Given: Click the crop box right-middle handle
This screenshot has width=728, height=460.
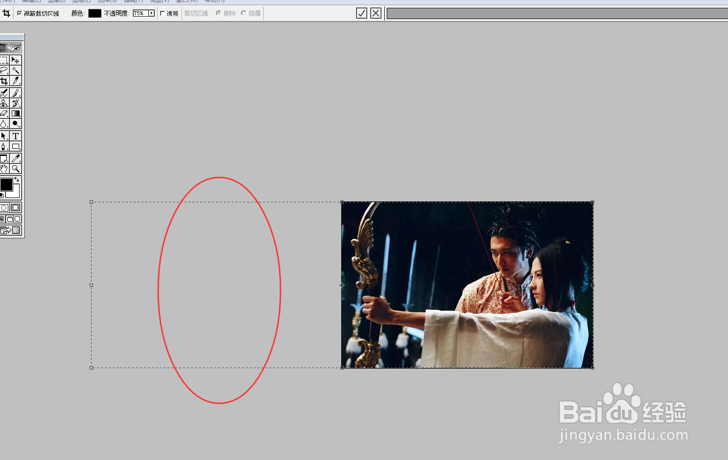Looking at the screenshot, I should coord(592,285).
